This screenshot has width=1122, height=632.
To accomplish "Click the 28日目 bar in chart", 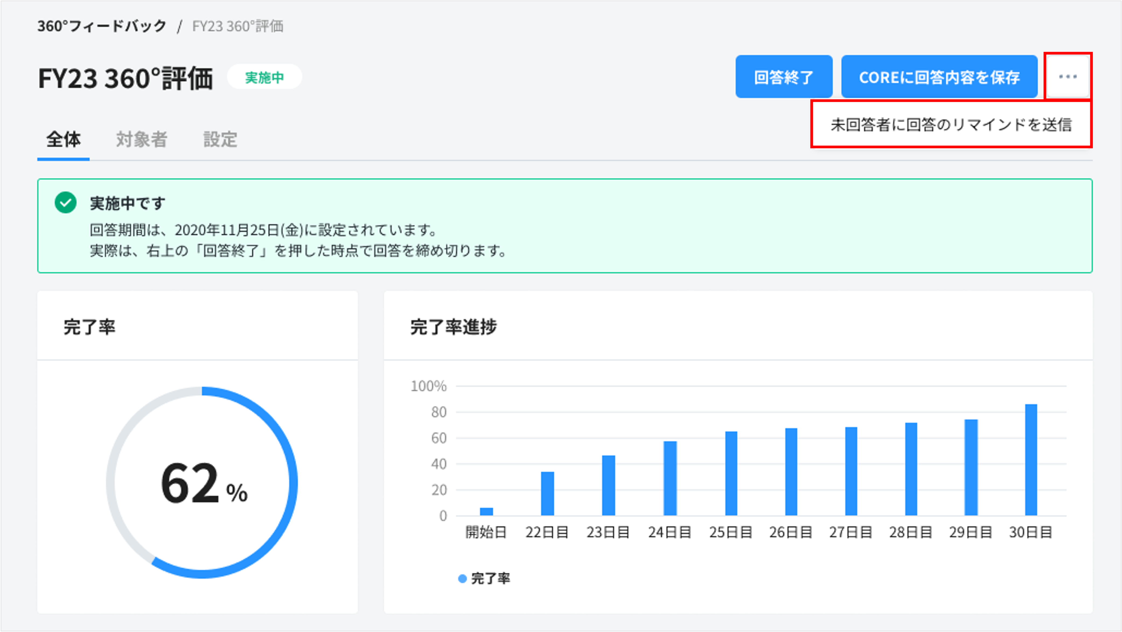I will pos(911,469).
